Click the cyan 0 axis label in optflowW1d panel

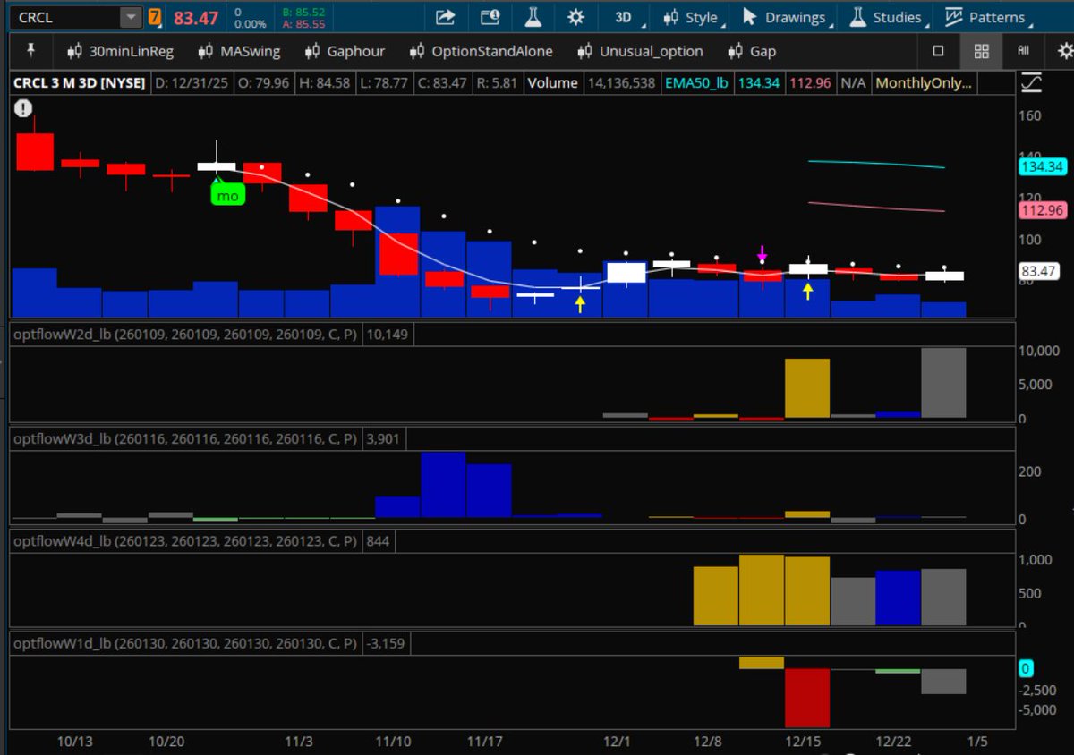[1027, 668]
